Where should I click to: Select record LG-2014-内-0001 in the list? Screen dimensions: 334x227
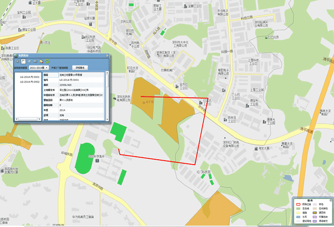(30, 76)
